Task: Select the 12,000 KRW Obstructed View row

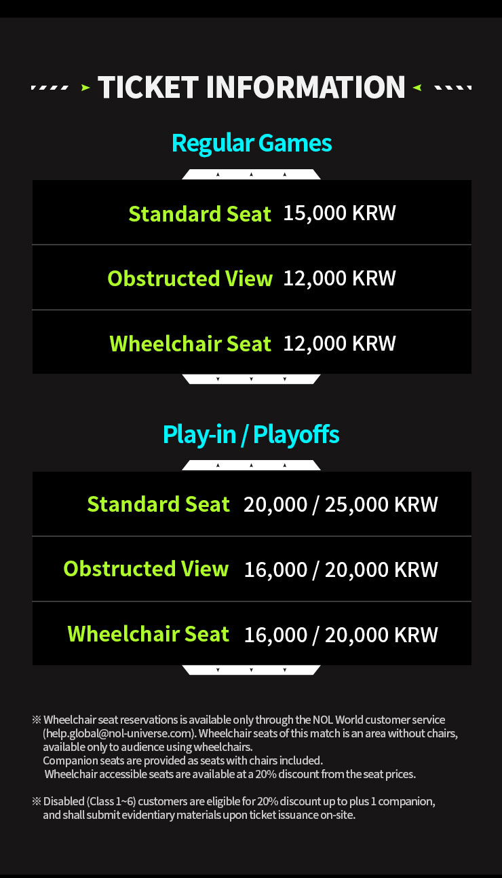Action: tap(252, 277)
